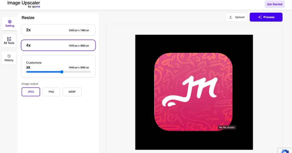Screen dimensions: 292x153
Task: Click the sparkle icon in the Process button
Action: pos(260,17)
